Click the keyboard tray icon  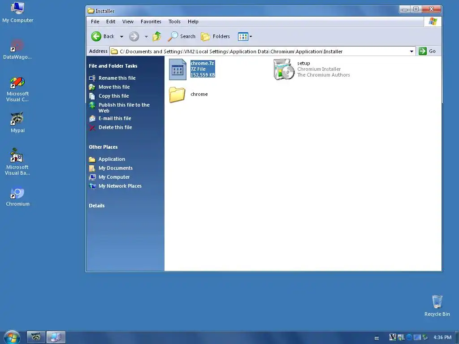(377, 338)
